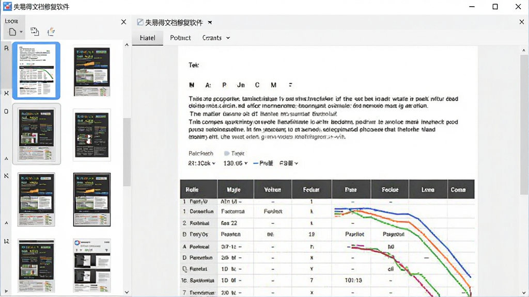This screenshot has height=297, width=529.
Task: Click the blue-line Pre legend item
Action: (263, 163)
